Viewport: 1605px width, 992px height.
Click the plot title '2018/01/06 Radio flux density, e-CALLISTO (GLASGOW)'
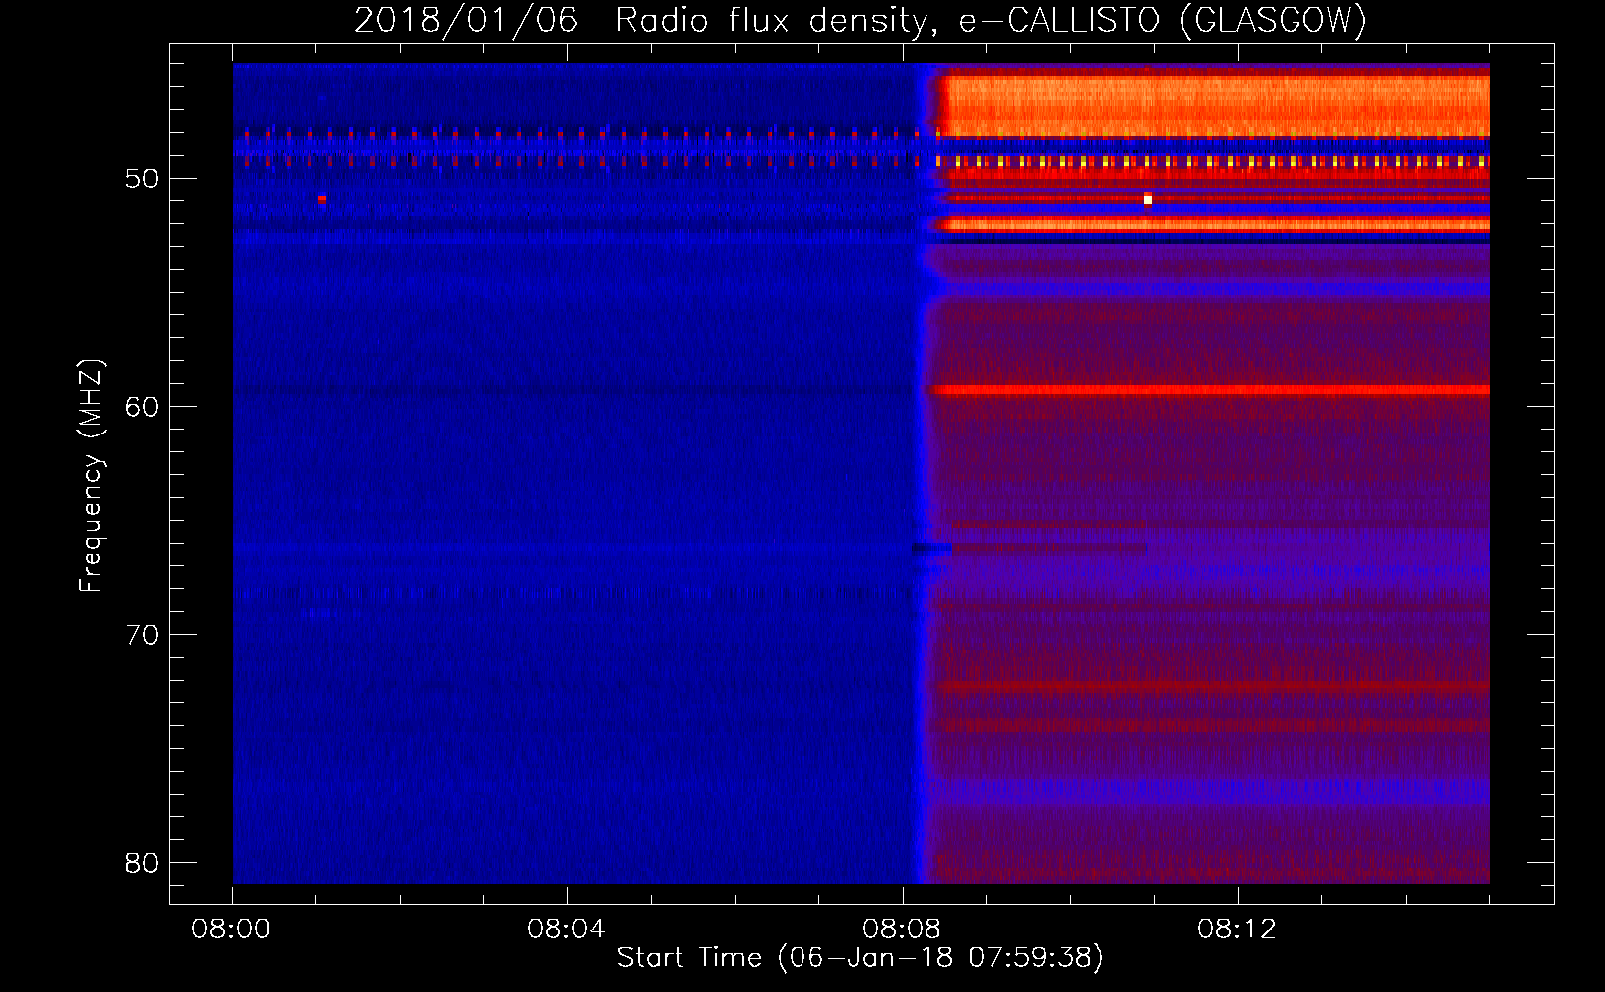[x=860, y=20]
